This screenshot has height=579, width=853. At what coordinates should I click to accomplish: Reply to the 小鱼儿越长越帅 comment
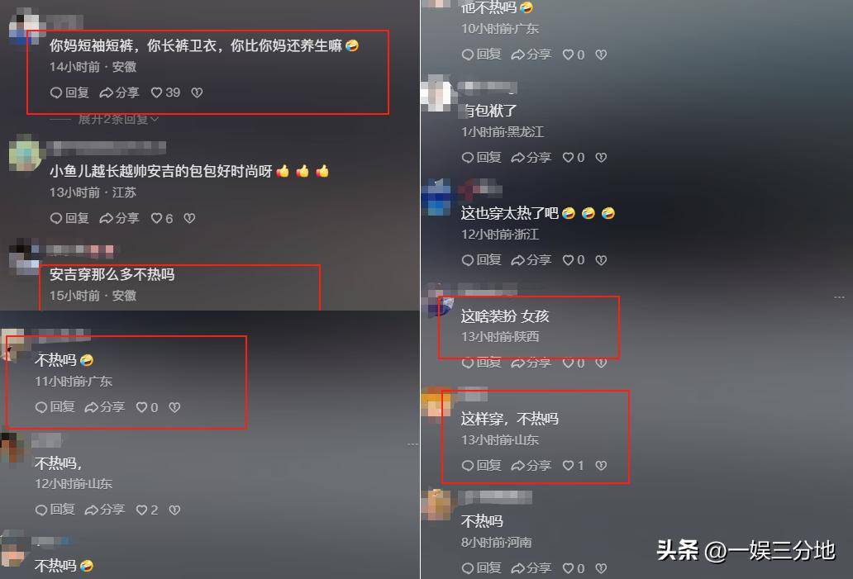[x=69, y=219]
